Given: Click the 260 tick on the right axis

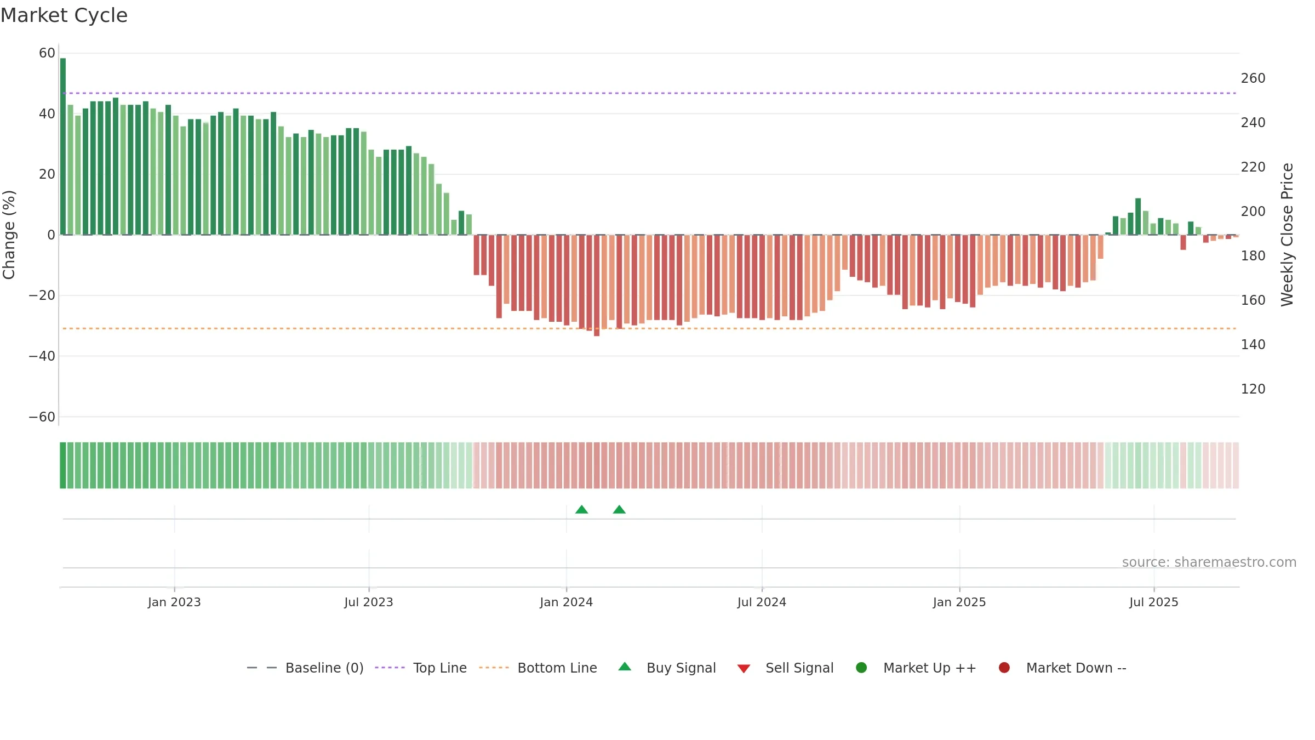Looking at the screenshot, I should point(1253,78).
